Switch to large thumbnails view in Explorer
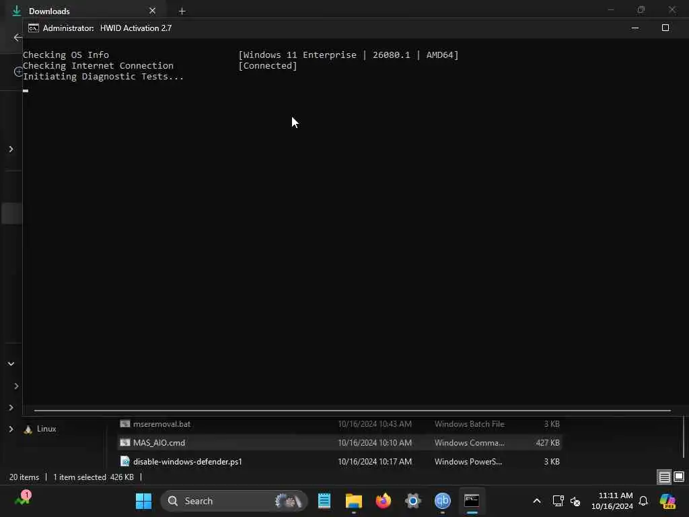The height and width of the screenshot is (517, 689). point(679,477)
